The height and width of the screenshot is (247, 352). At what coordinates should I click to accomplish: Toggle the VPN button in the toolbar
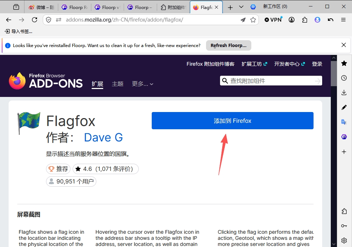(x=273, y=20)
